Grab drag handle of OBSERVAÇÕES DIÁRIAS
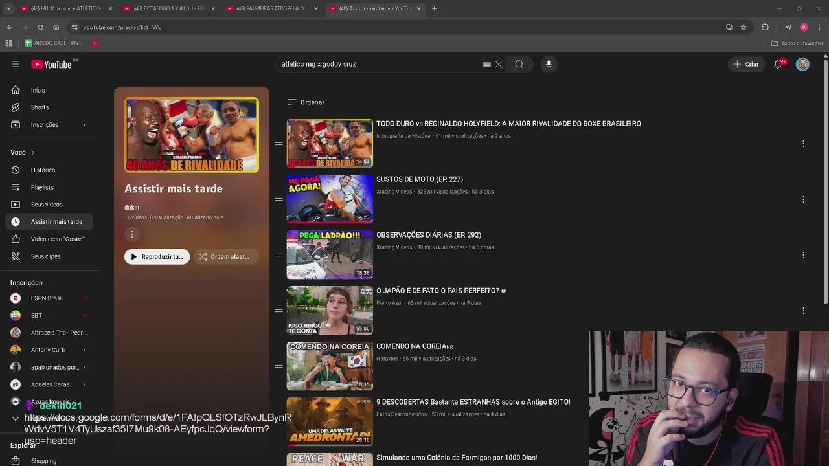The image size is (829, 466). point(278,255)
